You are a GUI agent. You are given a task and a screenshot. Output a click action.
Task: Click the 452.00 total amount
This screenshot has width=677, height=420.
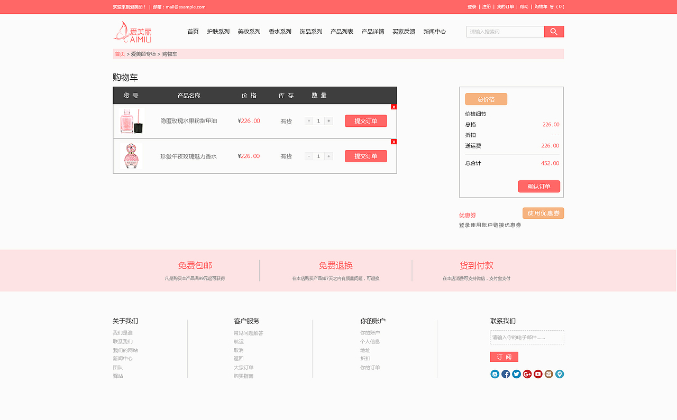click(550, 163)
